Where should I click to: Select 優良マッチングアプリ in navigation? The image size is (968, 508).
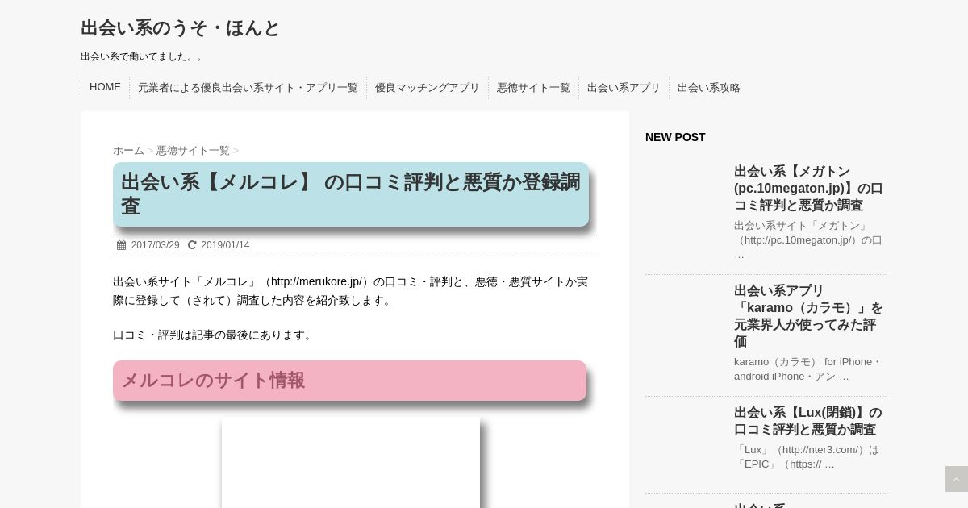[x=427, y=88]
